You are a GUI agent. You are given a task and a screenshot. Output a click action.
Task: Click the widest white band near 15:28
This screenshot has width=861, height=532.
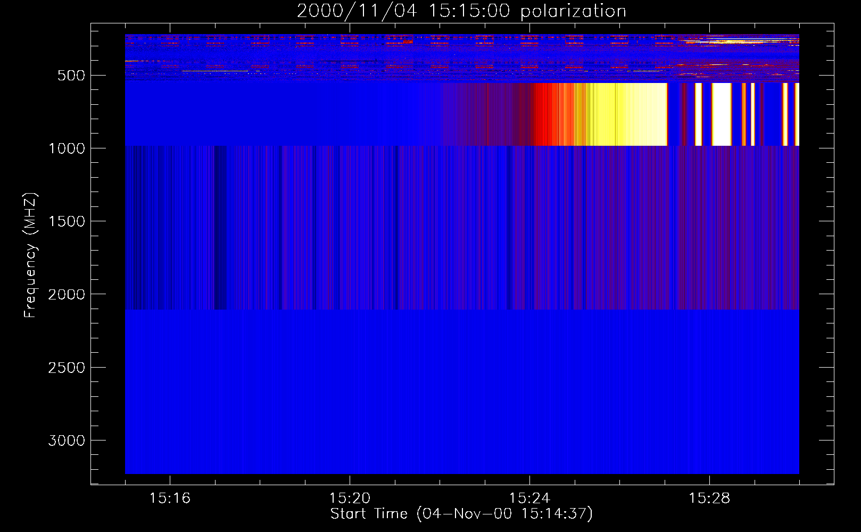coord(722,114)
